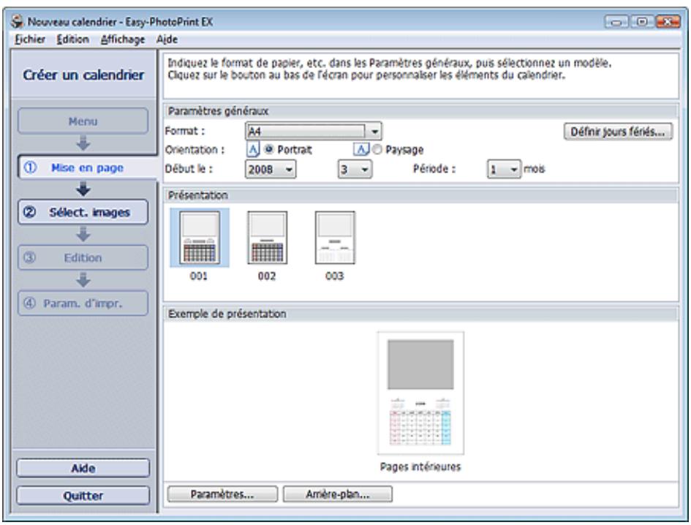Click the Créer un calendrier heading
Viewport: 691px width, 525px height.
83,75
